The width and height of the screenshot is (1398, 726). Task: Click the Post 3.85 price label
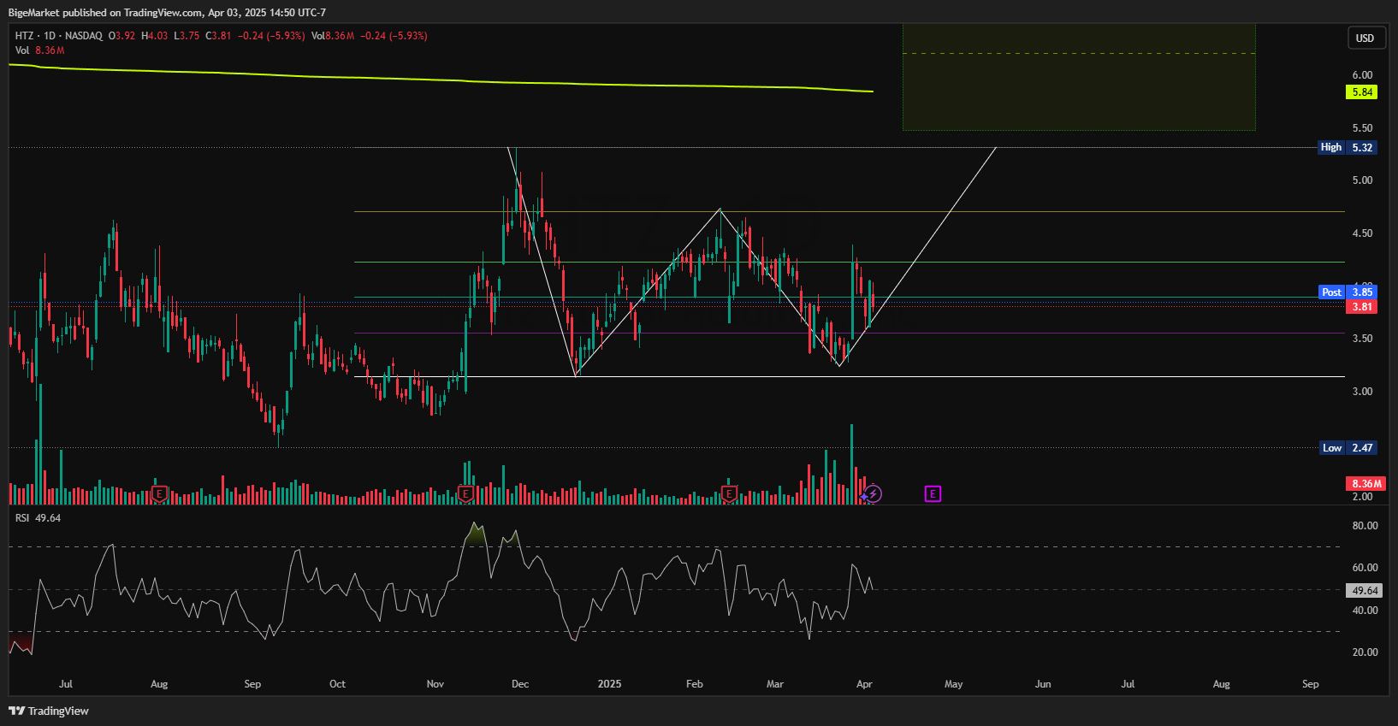[x=1348, y=292]
